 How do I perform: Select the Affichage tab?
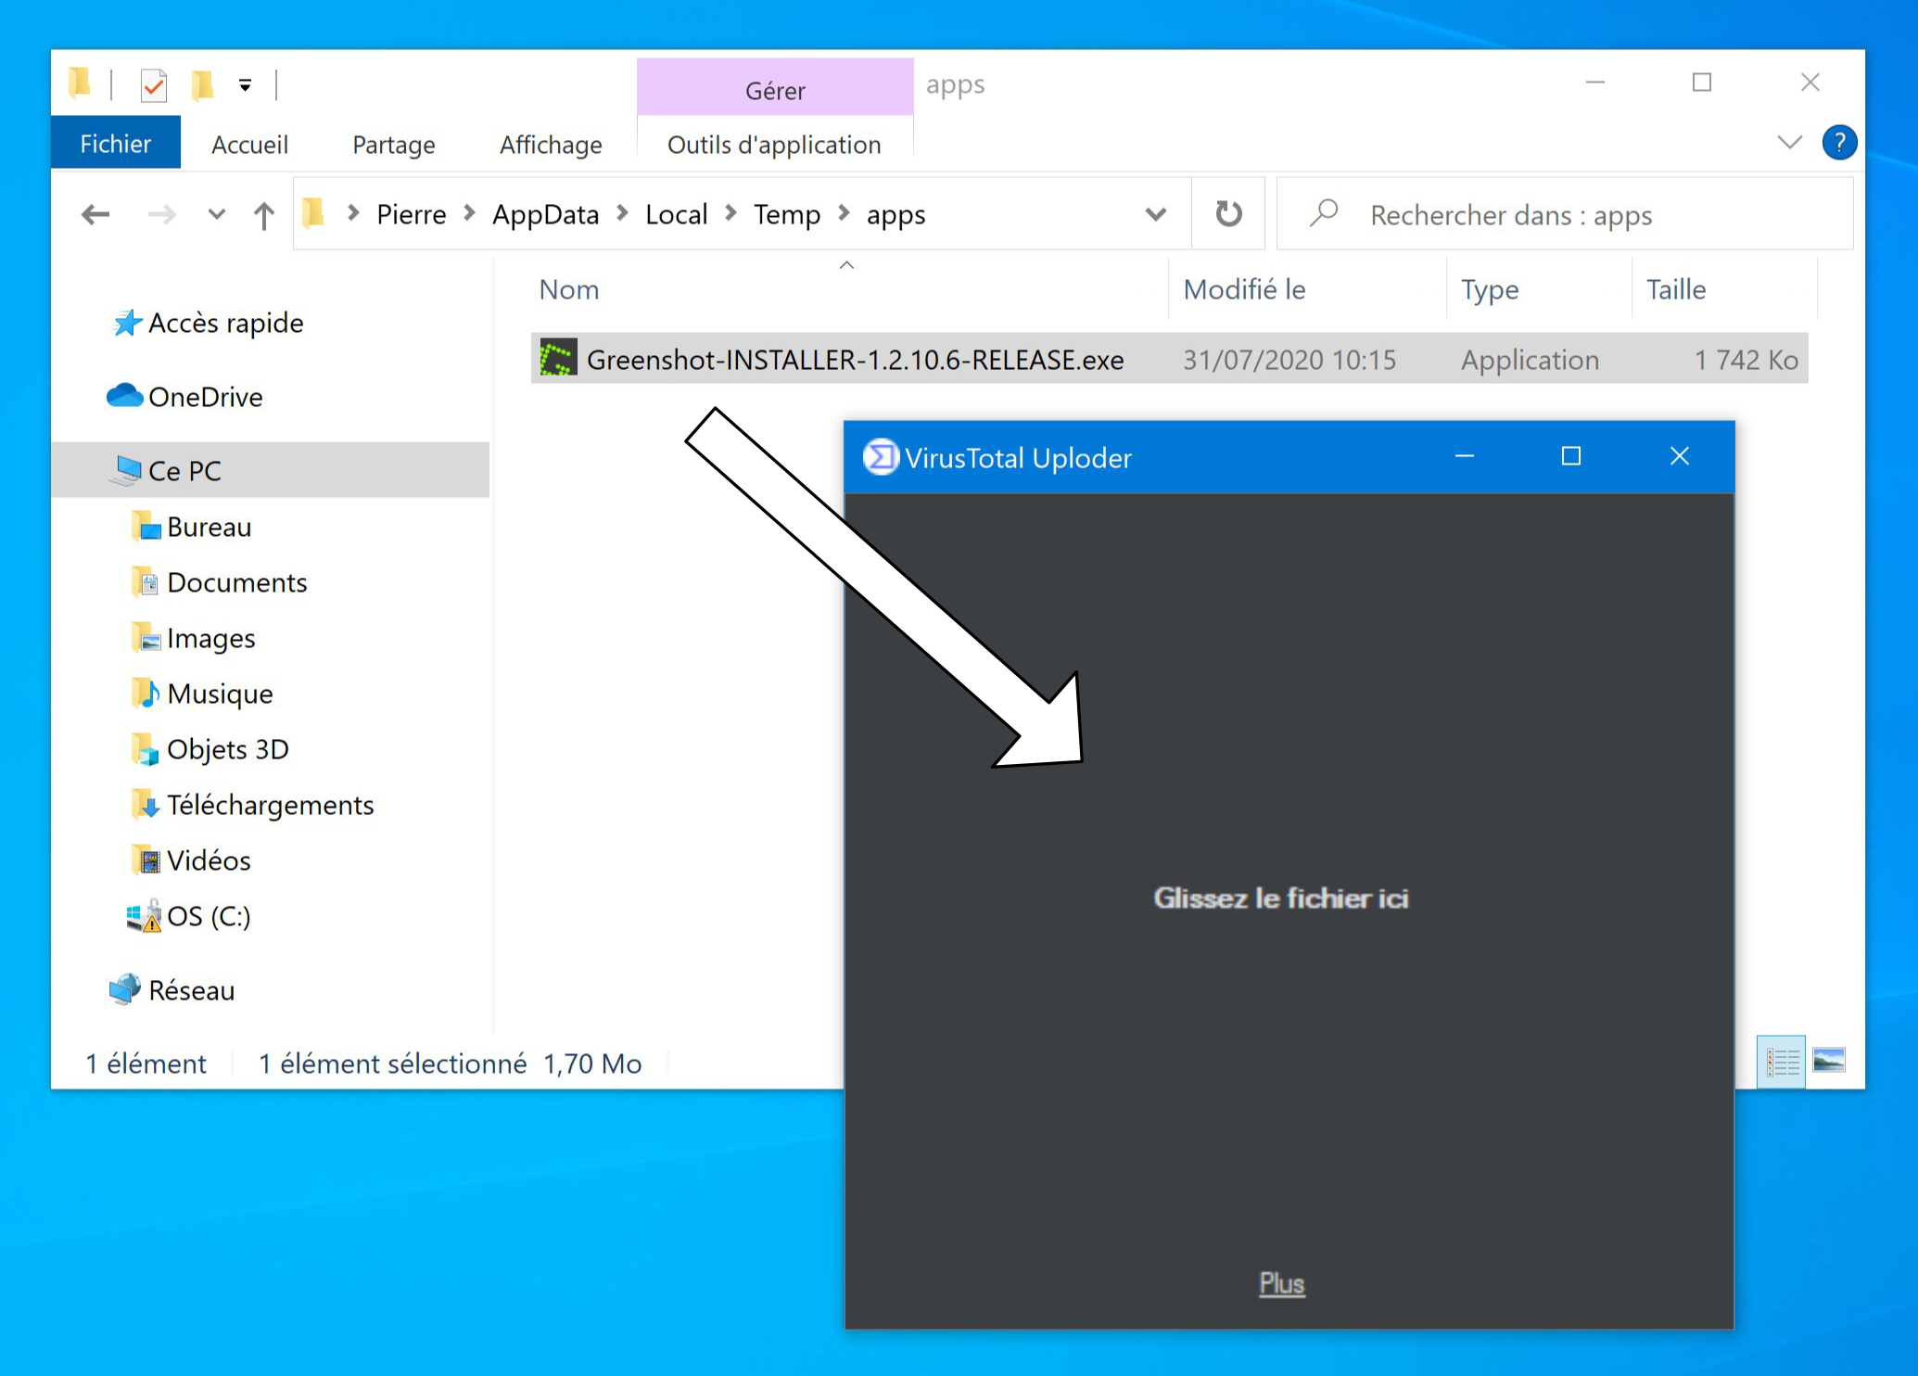[551, 145]
